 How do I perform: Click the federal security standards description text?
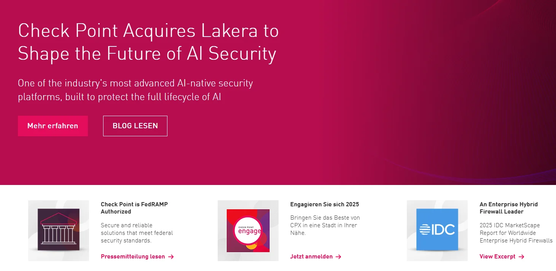tap(137, 233)
